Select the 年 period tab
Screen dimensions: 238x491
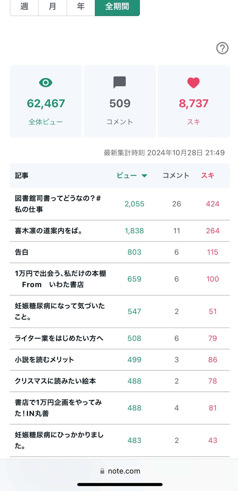[81, 7]
